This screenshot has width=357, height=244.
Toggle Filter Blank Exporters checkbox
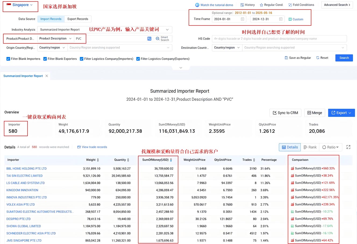(45, 59)
